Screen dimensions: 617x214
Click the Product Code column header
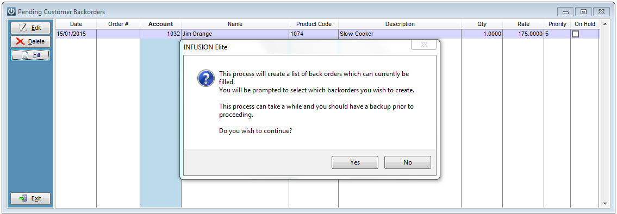tap(314, 24)
